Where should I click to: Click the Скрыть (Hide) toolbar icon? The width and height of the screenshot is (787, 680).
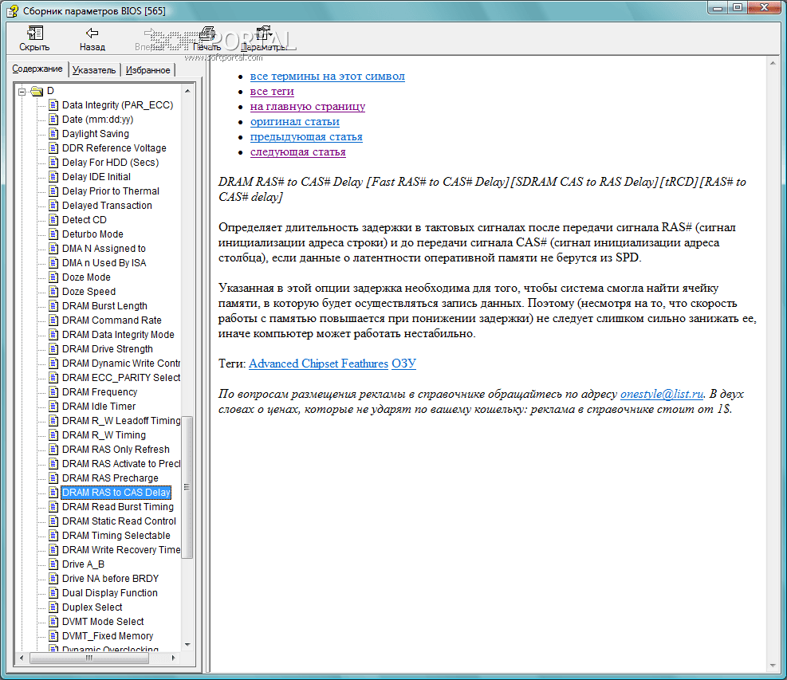pyautogui.click(x=34, y=33)
